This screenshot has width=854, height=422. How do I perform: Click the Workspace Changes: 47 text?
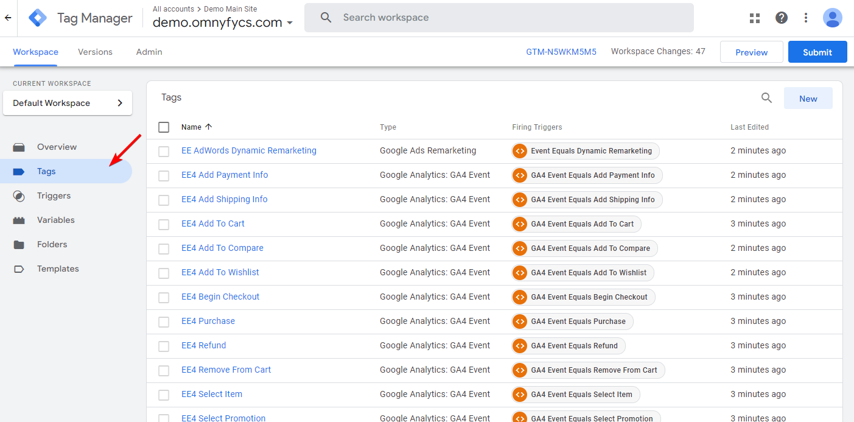(x=658, y=51)
